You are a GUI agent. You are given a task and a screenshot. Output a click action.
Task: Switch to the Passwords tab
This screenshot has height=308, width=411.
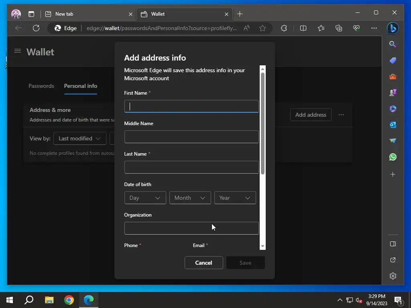[41, 86]
